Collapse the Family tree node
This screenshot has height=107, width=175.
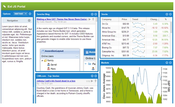point(42,60)
